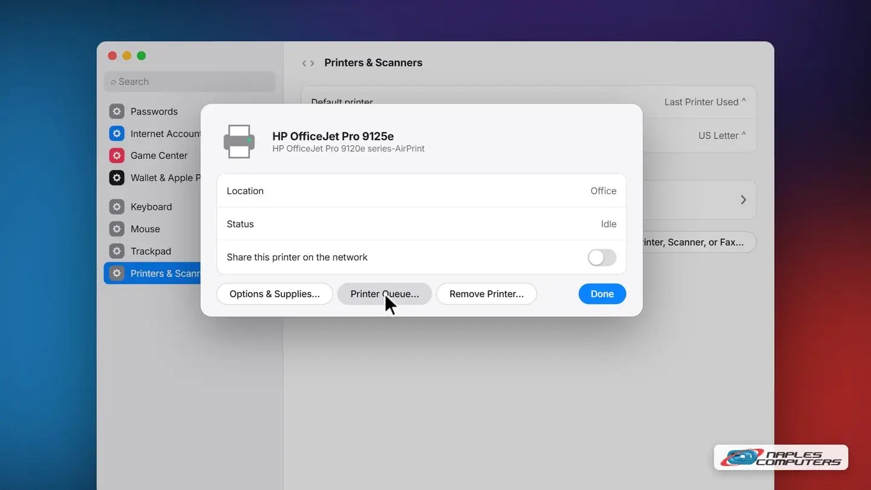Click Add Printer, Scanner, or Fax button
871x490 pixels.
[x=699, y=242]
